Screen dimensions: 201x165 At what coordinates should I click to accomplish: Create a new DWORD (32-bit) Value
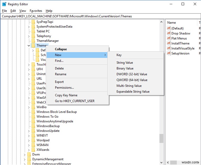(x=136, y=74)
